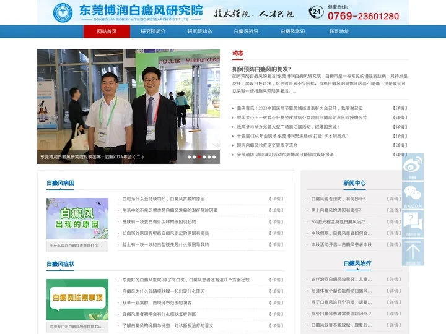The height and width of the screenshot is (334, 446).
Task: Open the 新闻中心 section heading
Action: (354, 183)
